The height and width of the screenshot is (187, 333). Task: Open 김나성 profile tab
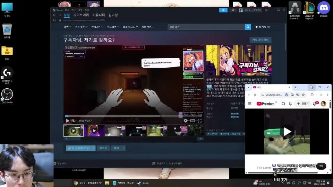113,15
